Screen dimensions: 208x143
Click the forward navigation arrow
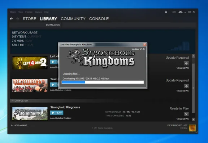17,19
